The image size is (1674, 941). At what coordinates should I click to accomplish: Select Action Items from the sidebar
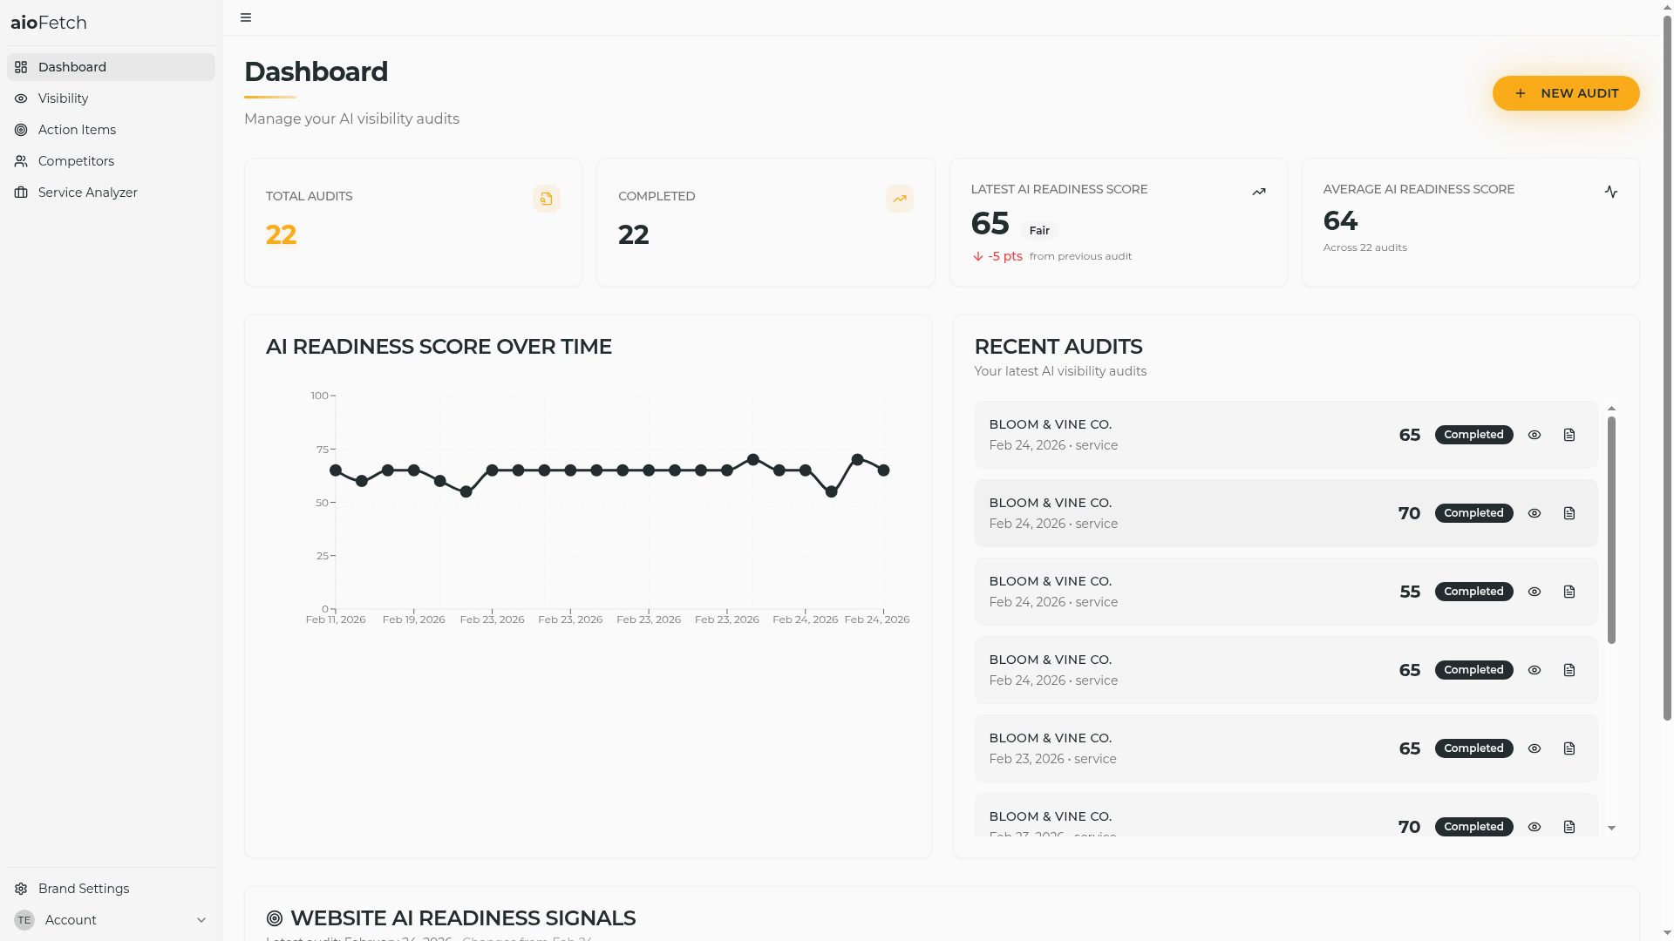coord(77,129)
